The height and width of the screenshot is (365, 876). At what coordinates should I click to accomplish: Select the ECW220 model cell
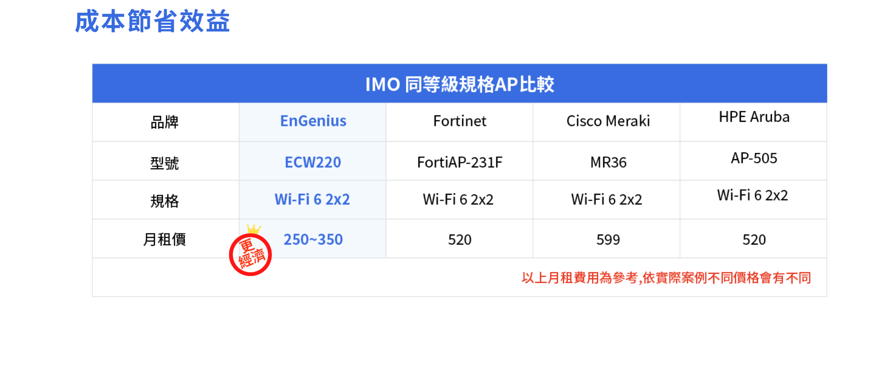313,162
